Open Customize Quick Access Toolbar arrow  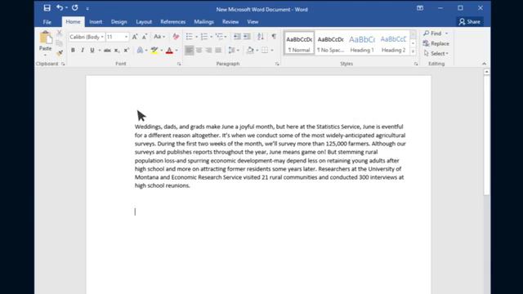point(87,9)
